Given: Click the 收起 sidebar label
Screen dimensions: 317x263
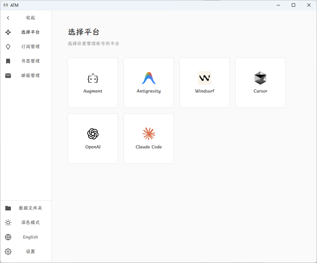Looking at the screenshot, I should [x=31, y=18].
